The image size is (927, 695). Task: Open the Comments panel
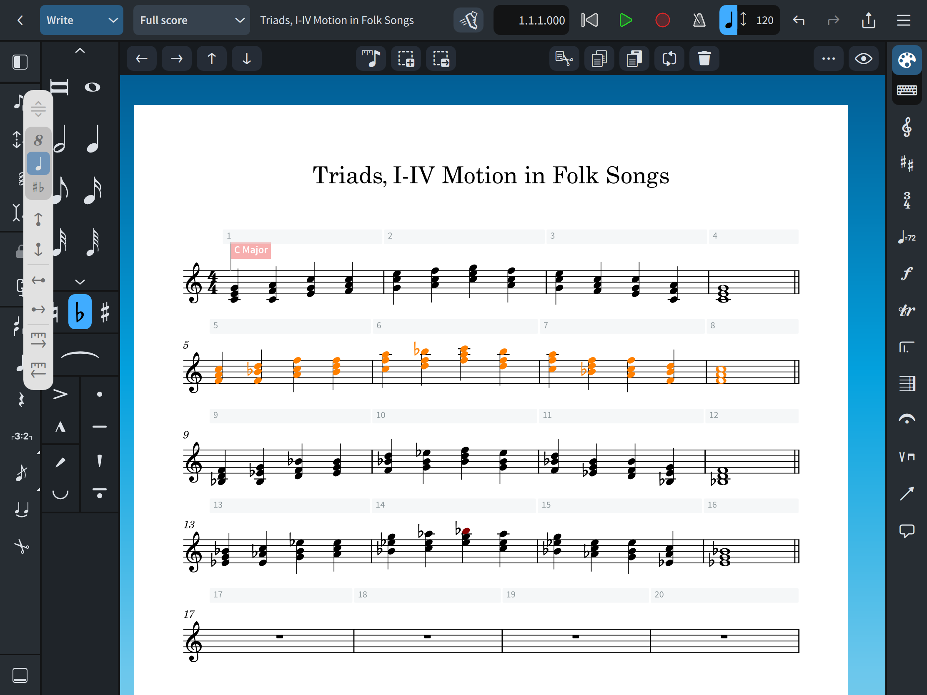click(907, 532)
